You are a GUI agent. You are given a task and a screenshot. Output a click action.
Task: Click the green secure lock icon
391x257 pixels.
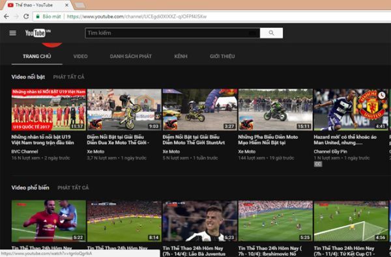click(38, 16)
